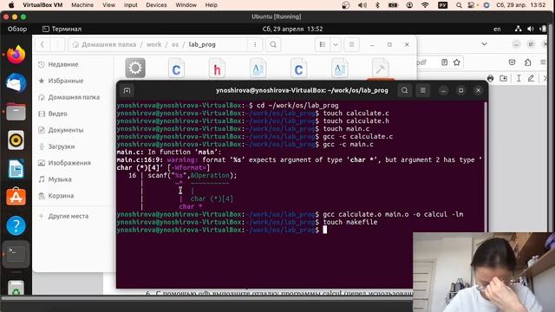555x312 pixels.
Task: Click the terminal command prompt cursor
Action: (x=325, y=230)
